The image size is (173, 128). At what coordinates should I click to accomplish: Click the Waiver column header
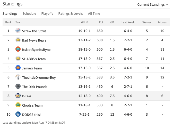147,22
